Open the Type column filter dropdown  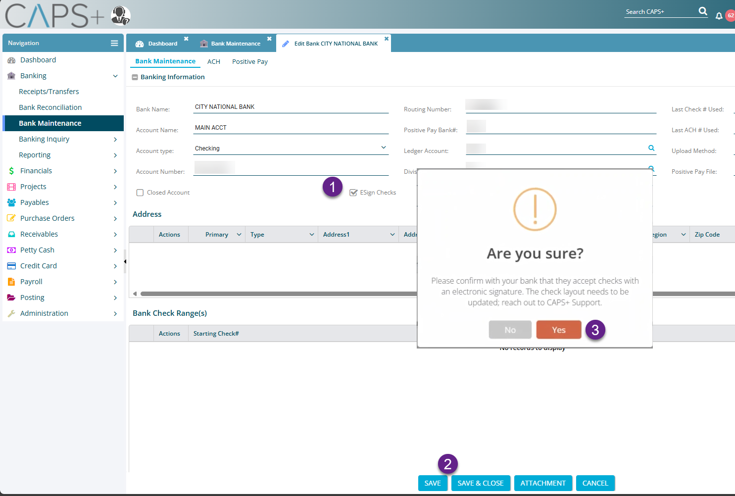pos(312,235)
